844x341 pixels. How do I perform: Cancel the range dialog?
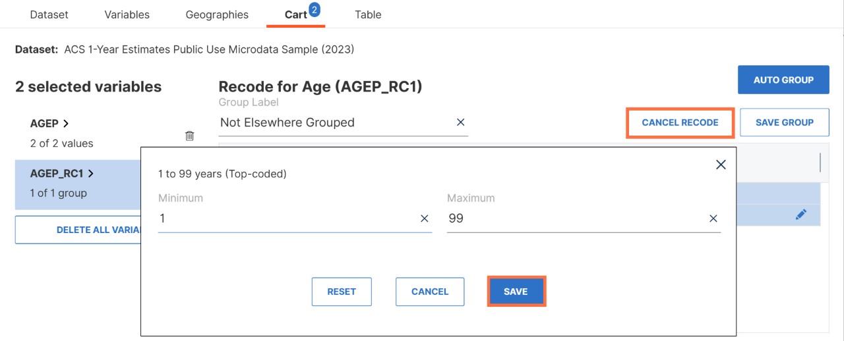[x=430, y=292]
